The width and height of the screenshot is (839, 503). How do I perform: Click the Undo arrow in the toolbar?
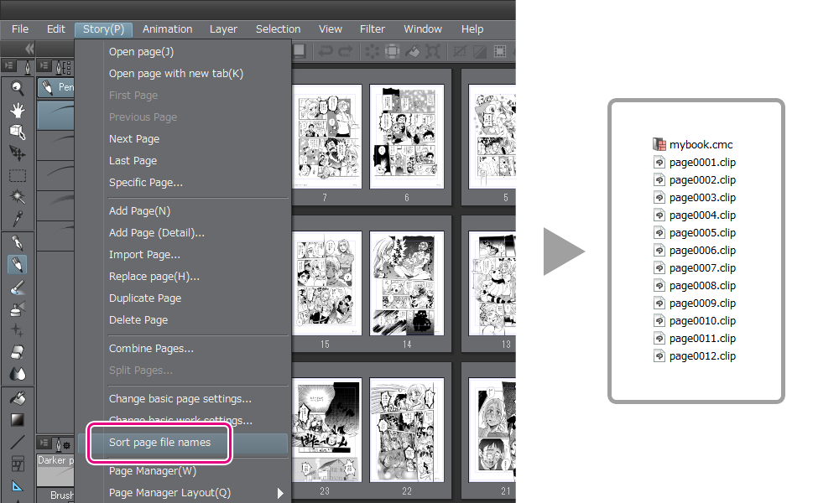point(324,52)
